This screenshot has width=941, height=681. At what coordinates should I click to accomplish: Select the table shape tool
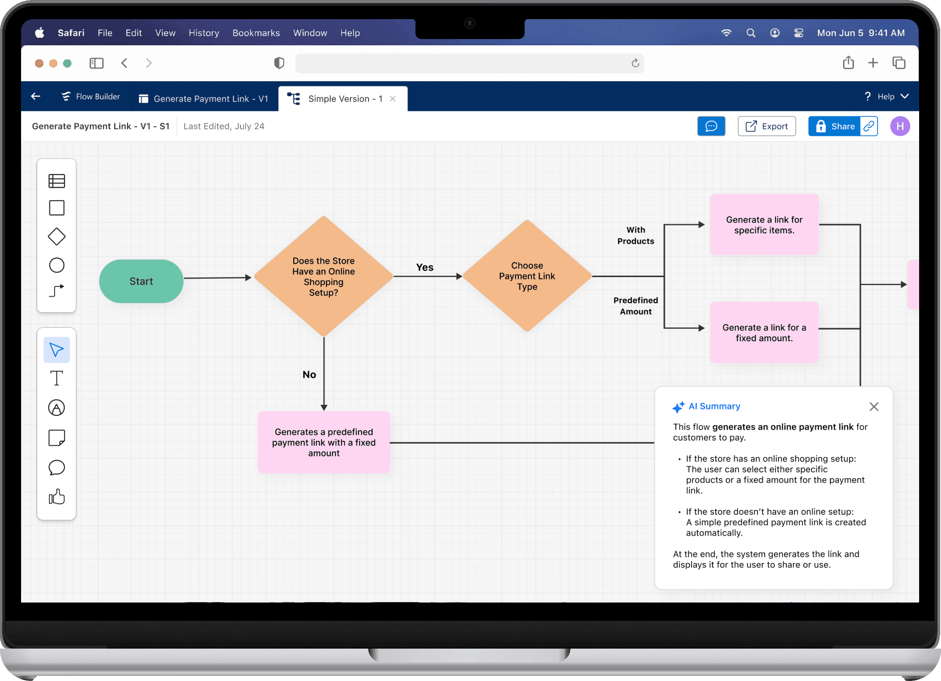57,181
